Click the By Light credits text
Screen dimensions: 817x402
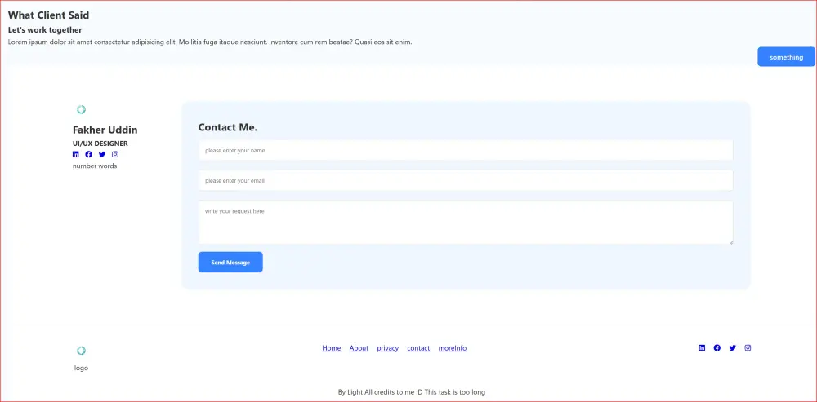pyautogui.click(x=412, y=392)
